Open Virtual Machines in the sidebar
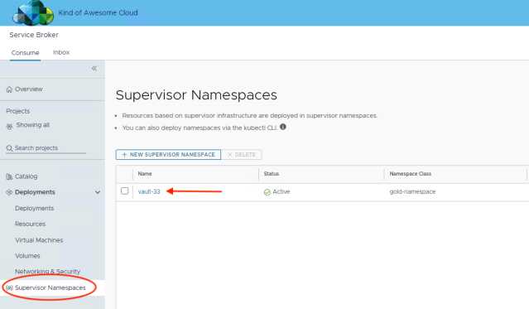 (x=39, y=240)
